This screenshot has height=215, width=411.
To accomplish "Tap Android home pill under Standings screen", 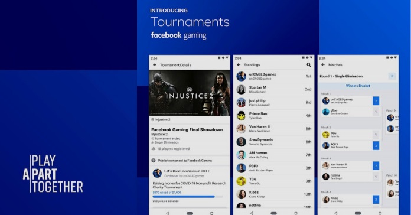I will [273, 213].
